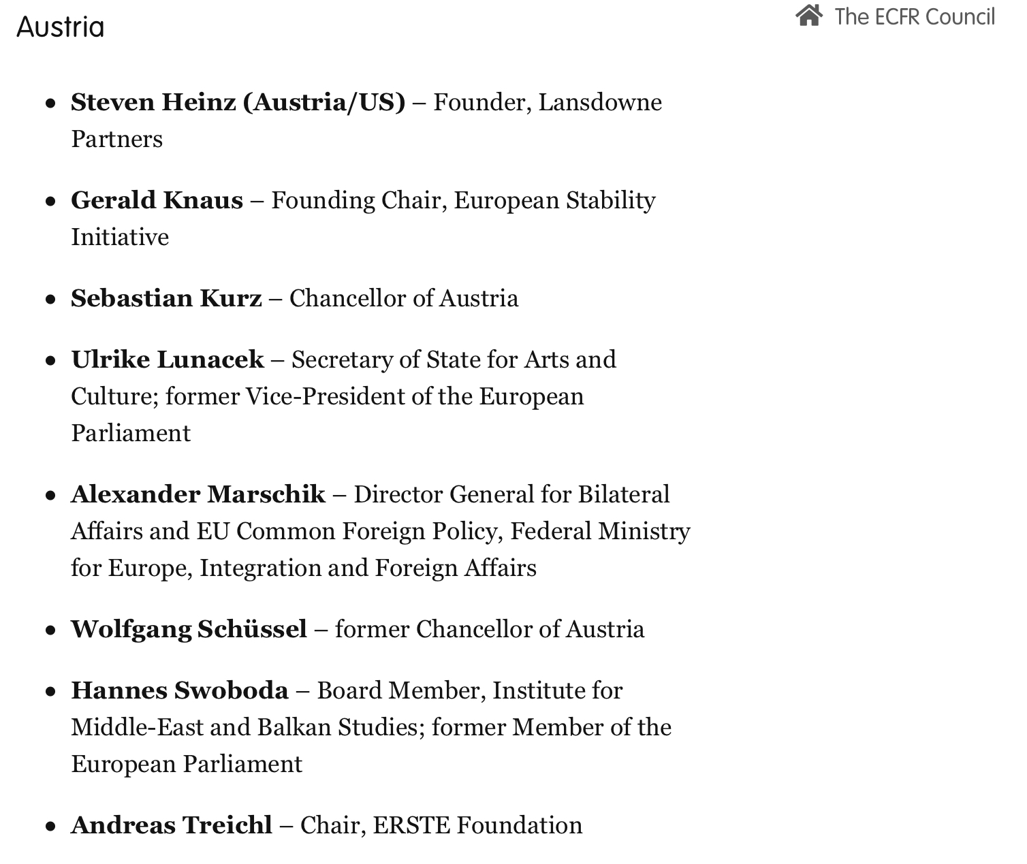
Task: Click the 'Chair, ERSTE Foundation' text
Action: (x=441, y=825)
